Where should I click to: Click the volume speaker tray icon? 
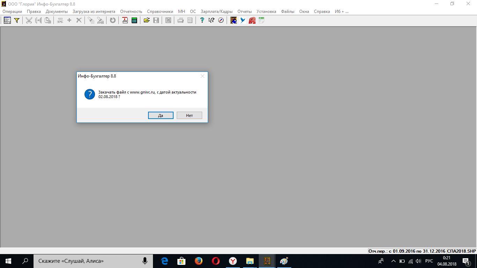[x=419, y=261]
